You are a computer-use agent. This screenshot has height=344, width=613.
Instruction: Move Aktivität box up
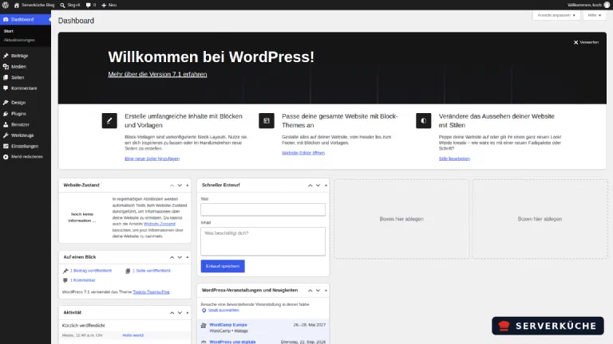pyautogui.click(x=172, y=313)
